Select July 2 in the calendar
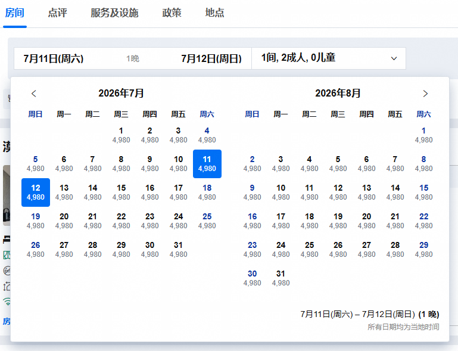This screenshot has width=458, height=351. pos(149,135)
